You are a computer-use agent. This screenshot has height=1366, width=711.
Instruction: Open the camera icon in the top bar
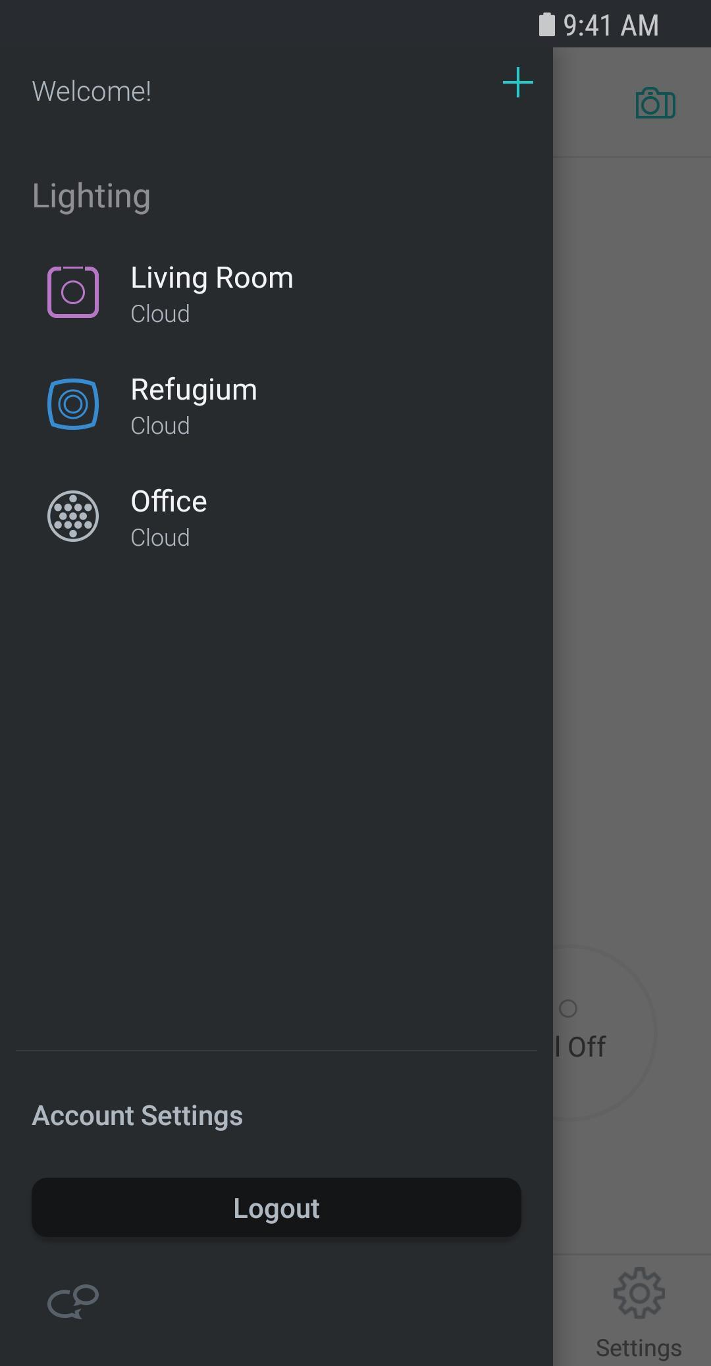click(x=655, y=103)
